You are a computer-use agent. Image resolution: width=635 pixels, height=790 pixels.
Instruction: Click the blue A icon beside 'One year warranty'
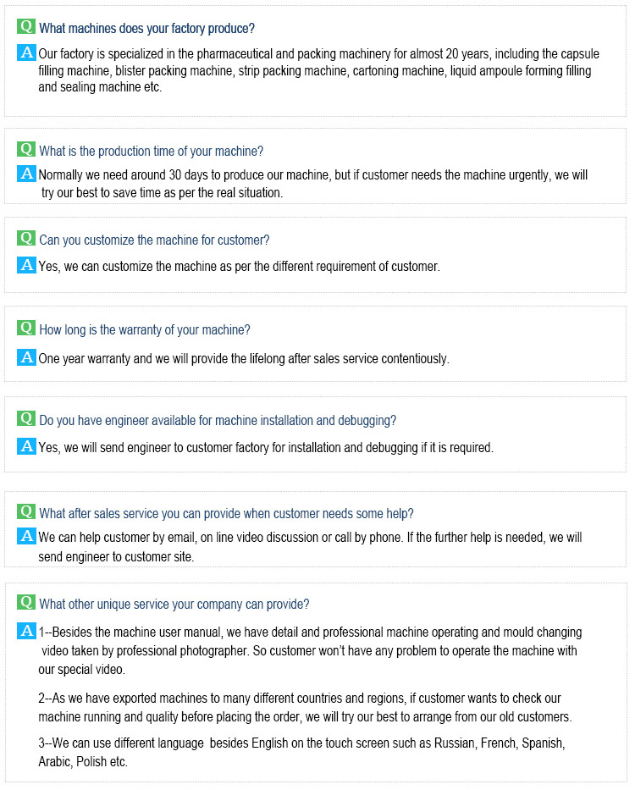26,357
